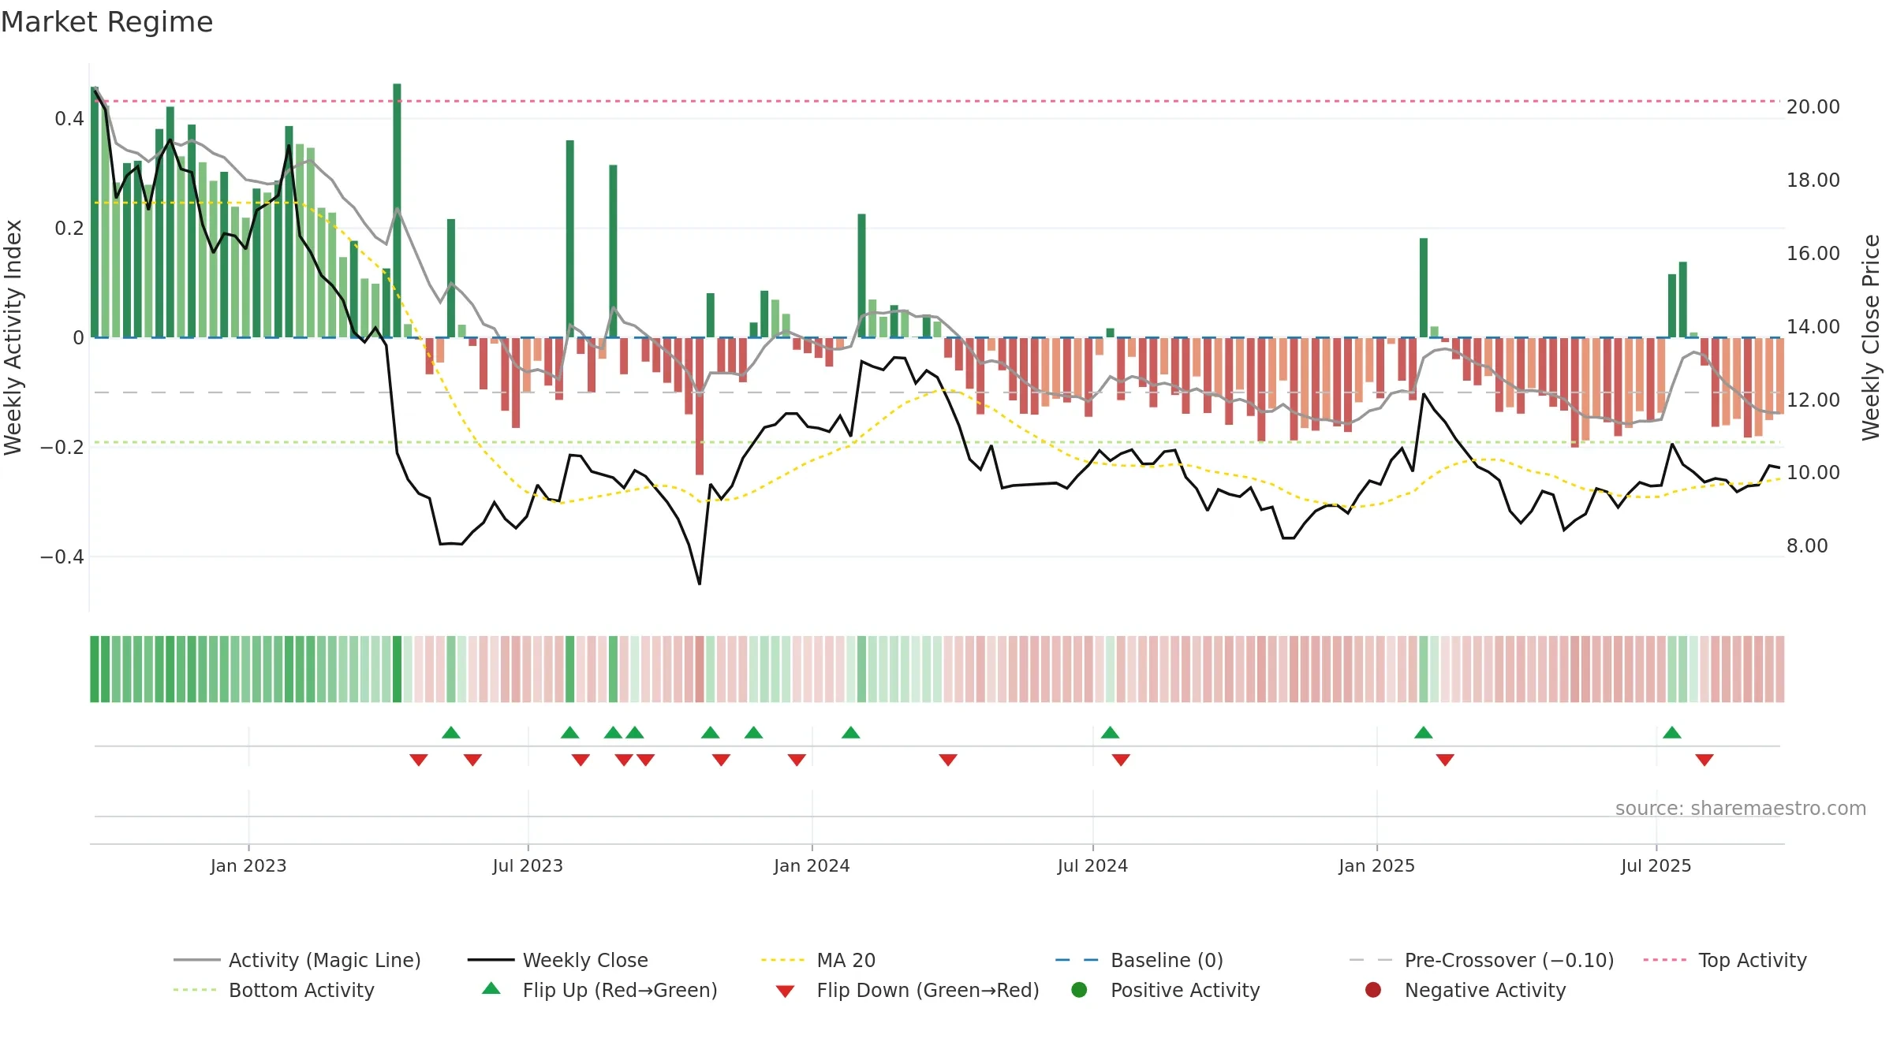Image resolution: width=1893 pixels, height=1064 pixels.
Task: Toggle the Flip Up (Red→Green) legend entry
Action: click(x=599, y=990)
